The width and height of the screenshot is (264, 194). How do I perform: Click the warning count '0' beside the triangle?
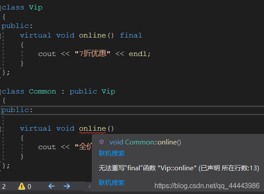click(29, 186)
